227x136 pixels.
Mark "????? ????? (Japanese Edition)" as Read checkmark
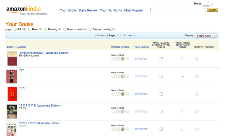(x=113, y=129)
